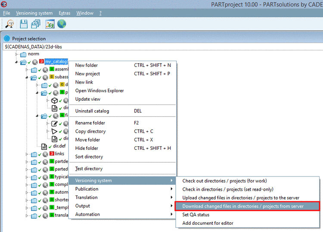Choose Upload changed files to the server
Screen dimensions: 323x232
[247, 198]
